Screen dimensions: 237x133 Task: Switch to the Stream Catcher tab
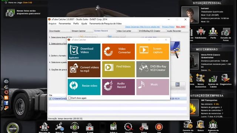click(82, 31)
